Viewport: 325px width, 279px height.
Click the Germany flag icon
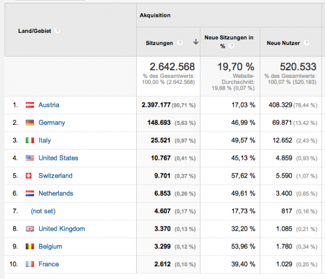coord(30,123)
